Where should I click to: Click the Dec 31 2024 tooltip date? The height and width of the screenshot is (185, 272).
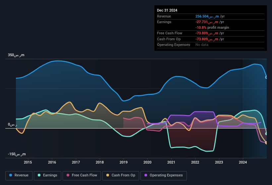[167, 10]
